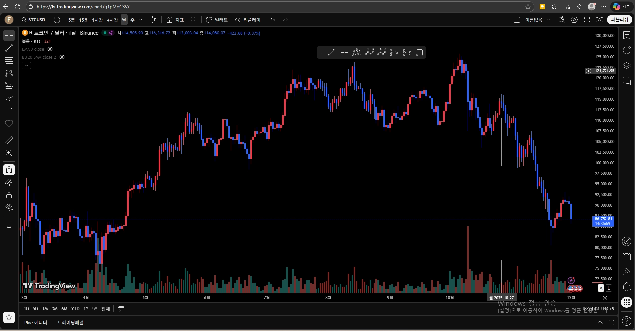Set date range to 전체
The width and height of the screenshot is (635, 331).
coord(106,309)
